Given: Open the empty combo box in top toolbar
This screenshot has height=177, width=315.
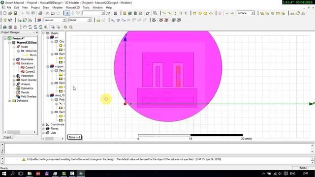Looking at the screenshot, I should point(103,13).
